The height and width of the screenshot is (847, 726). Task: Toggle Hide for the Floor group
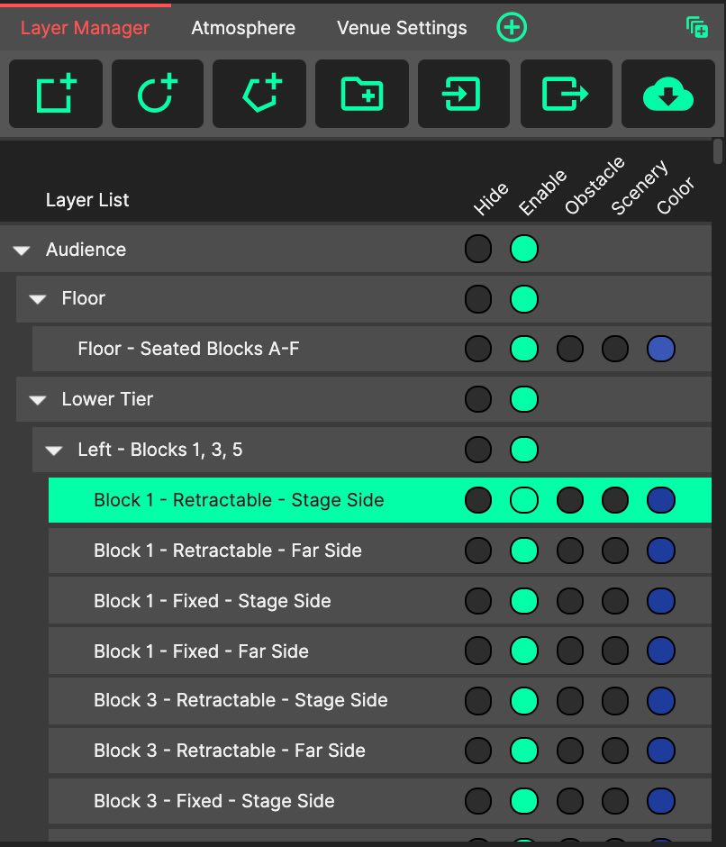(x=478, y=299)
